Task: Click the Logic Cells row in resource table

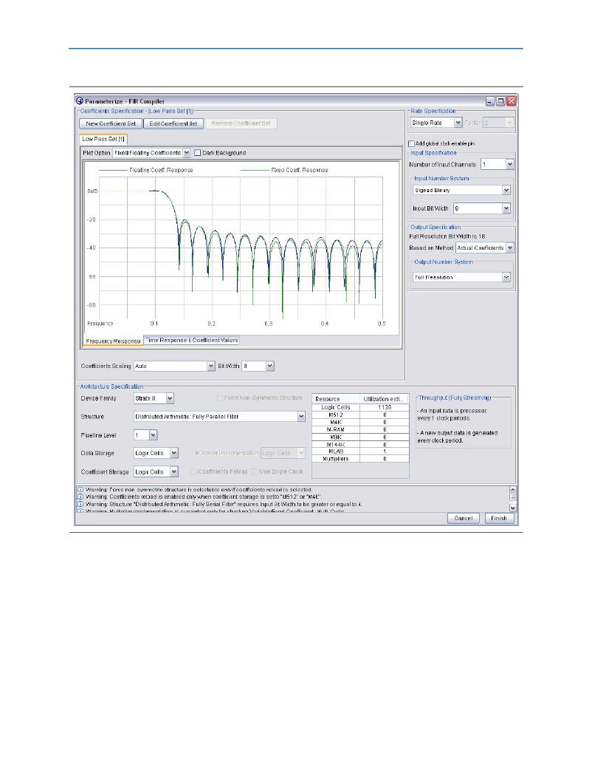Action: [x=360, y=407]
